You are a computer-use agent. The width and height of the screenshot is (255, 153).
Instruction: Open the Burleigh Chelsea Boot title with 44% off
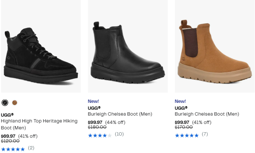coord(120,114)
